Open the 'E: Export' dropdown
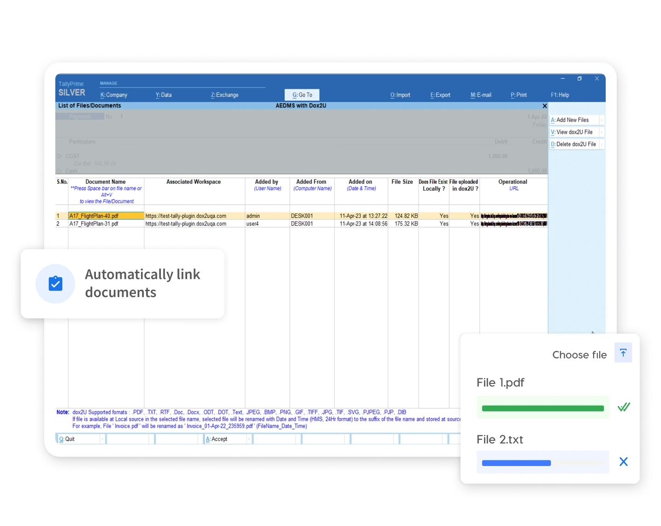The image size is (661, 526). pyautogui.click(x=440, y=95)
